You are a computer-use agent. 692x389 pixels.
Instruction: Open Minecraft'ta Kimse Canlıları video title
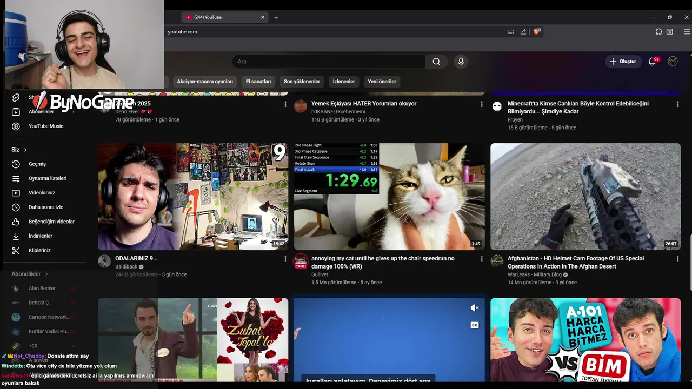tap(578, 108)
